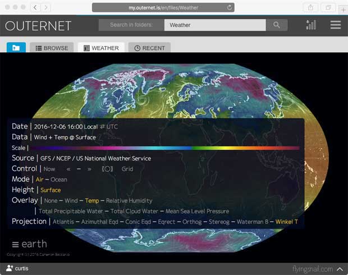The height and width of the screenshot is (275, 348).
Task: Select Surface height
Action: tap(51, 190)
